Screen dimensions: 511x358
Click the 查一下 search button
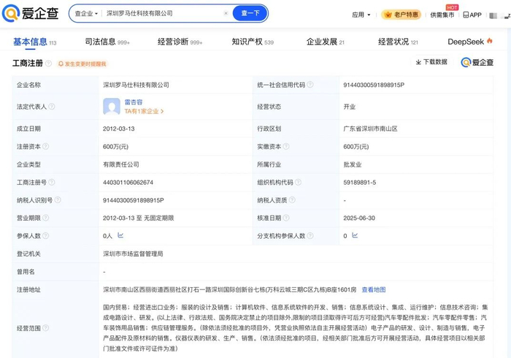click(250, 13)
